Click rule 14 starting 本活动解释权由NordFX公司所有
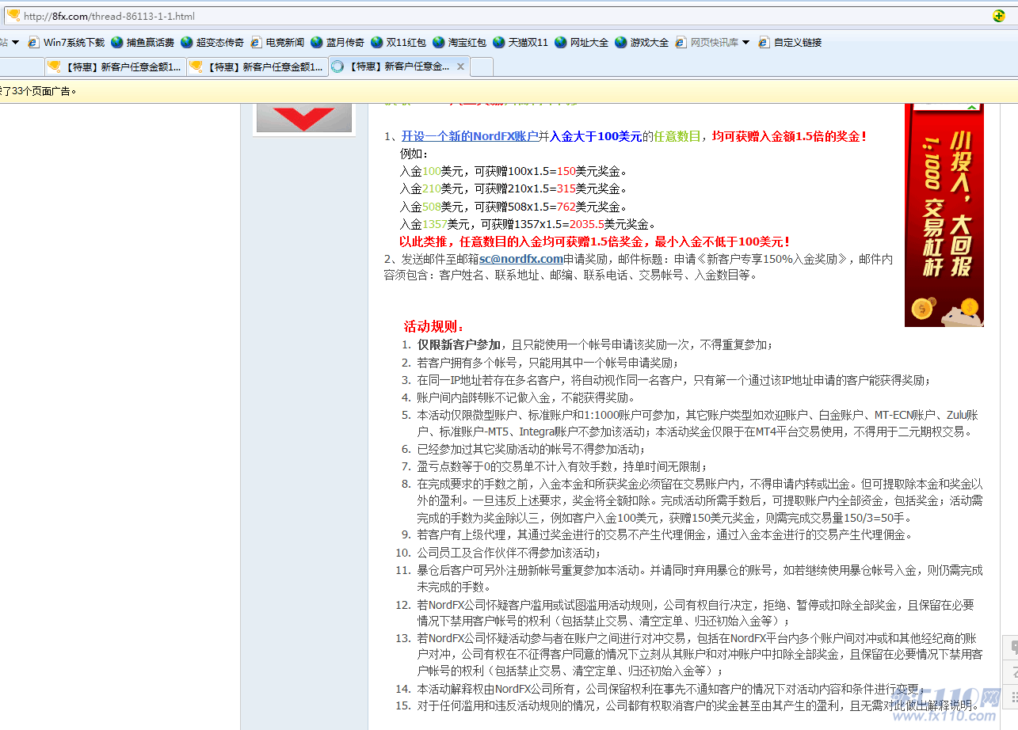1018x730 pixels. [671, 689]
